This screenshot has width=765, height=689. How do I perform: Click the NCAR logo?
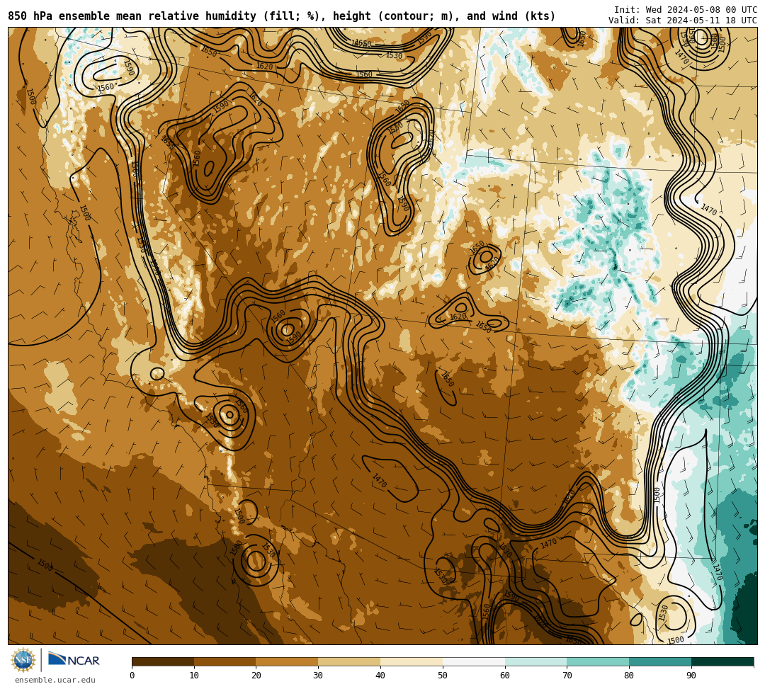74,660
